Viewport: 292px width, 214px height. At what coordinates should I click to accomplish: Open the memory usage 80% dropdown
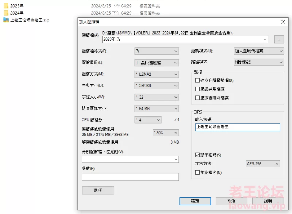pyautogui.click(x=166, y=133)
